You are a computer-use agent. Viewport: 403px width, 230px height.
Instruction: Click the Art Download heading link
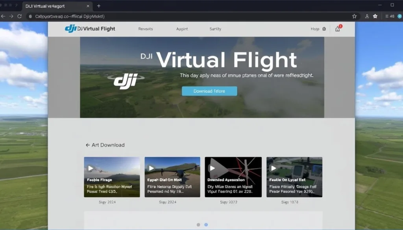(x=108, y=145)
